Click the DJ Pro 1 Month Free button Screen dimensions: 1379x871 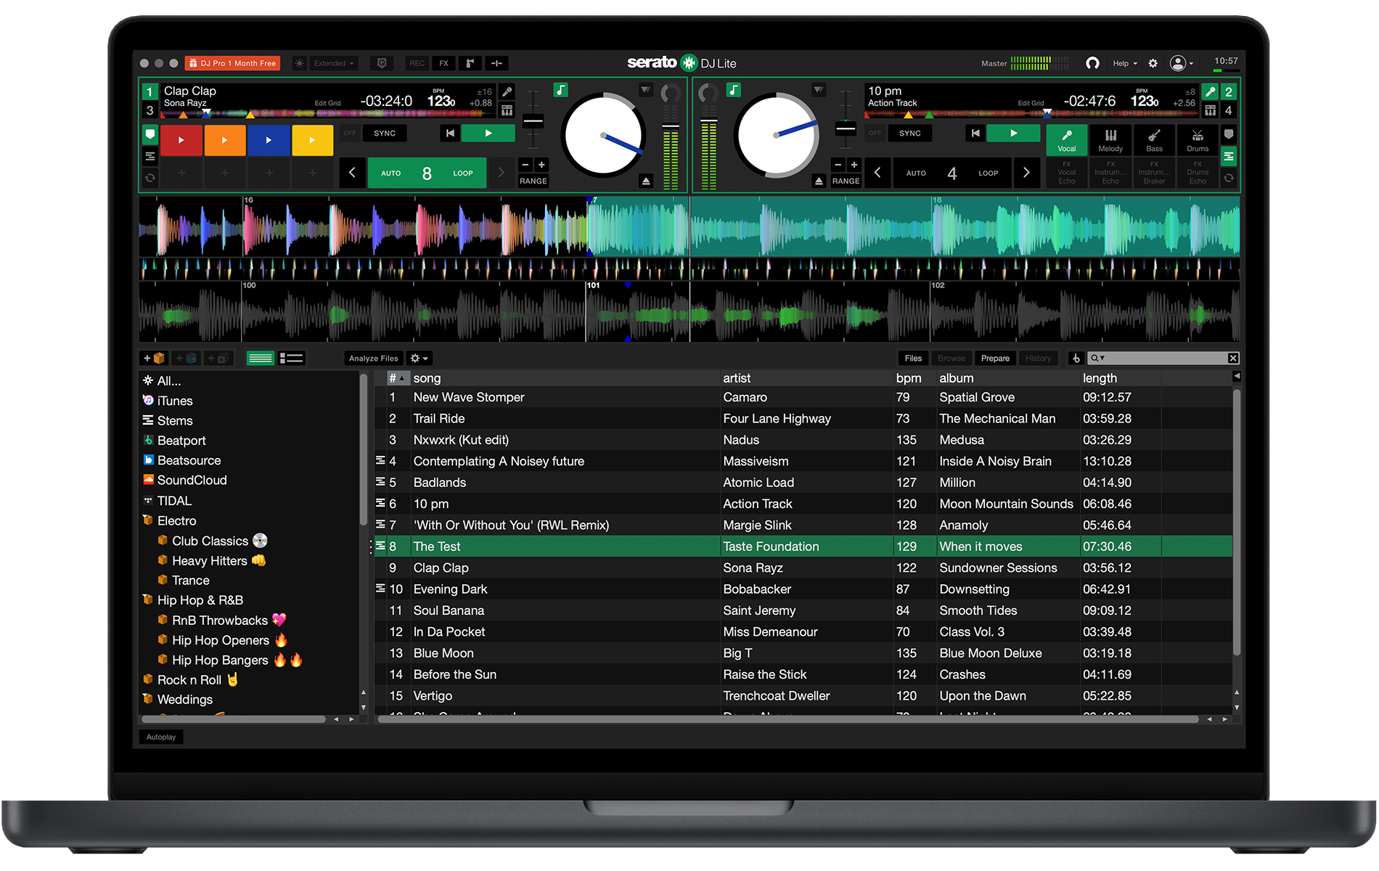point(233,63)
